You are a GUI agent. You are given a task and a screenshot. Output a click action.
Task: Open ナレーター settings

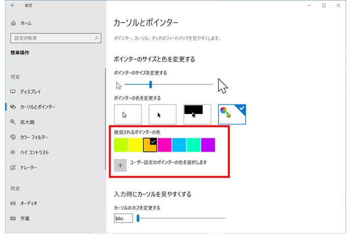pyautogui.click(x=28, y=168)
